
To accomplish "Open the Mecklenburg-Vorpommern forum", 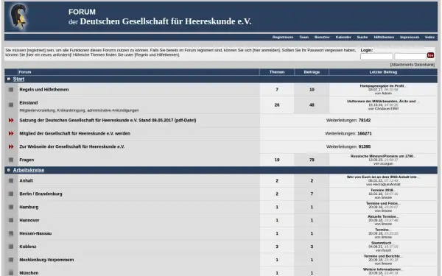I will (46, 260).
